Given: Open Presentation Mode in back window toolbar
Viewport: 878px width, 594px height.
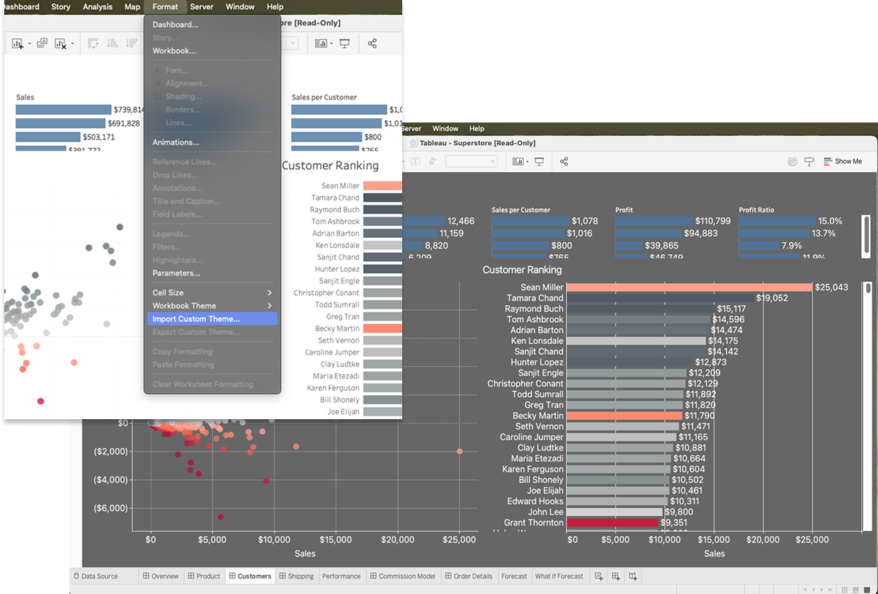Looking at the screenshot, I should click(539, 161).
